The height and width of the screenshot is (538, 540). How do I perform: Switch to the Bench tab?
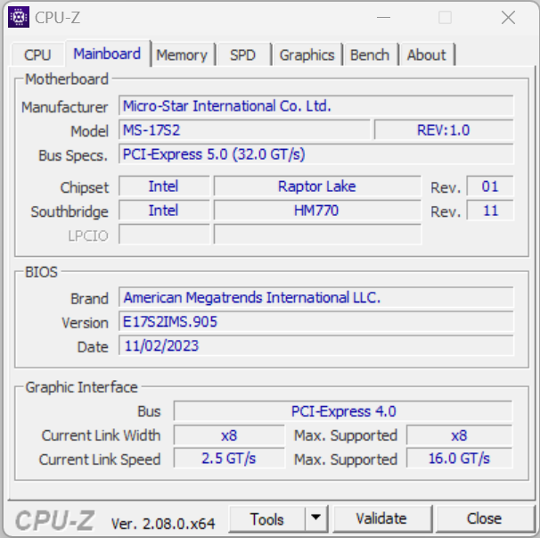pos(370,54)
